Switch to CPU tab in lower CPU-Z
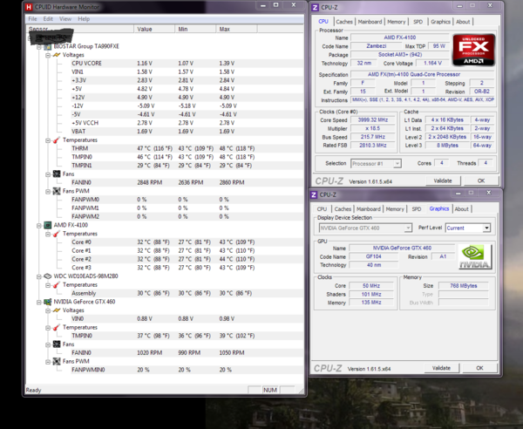Viewport: 523px width, 429px height. pyautogui.click(x=322, y=209)
